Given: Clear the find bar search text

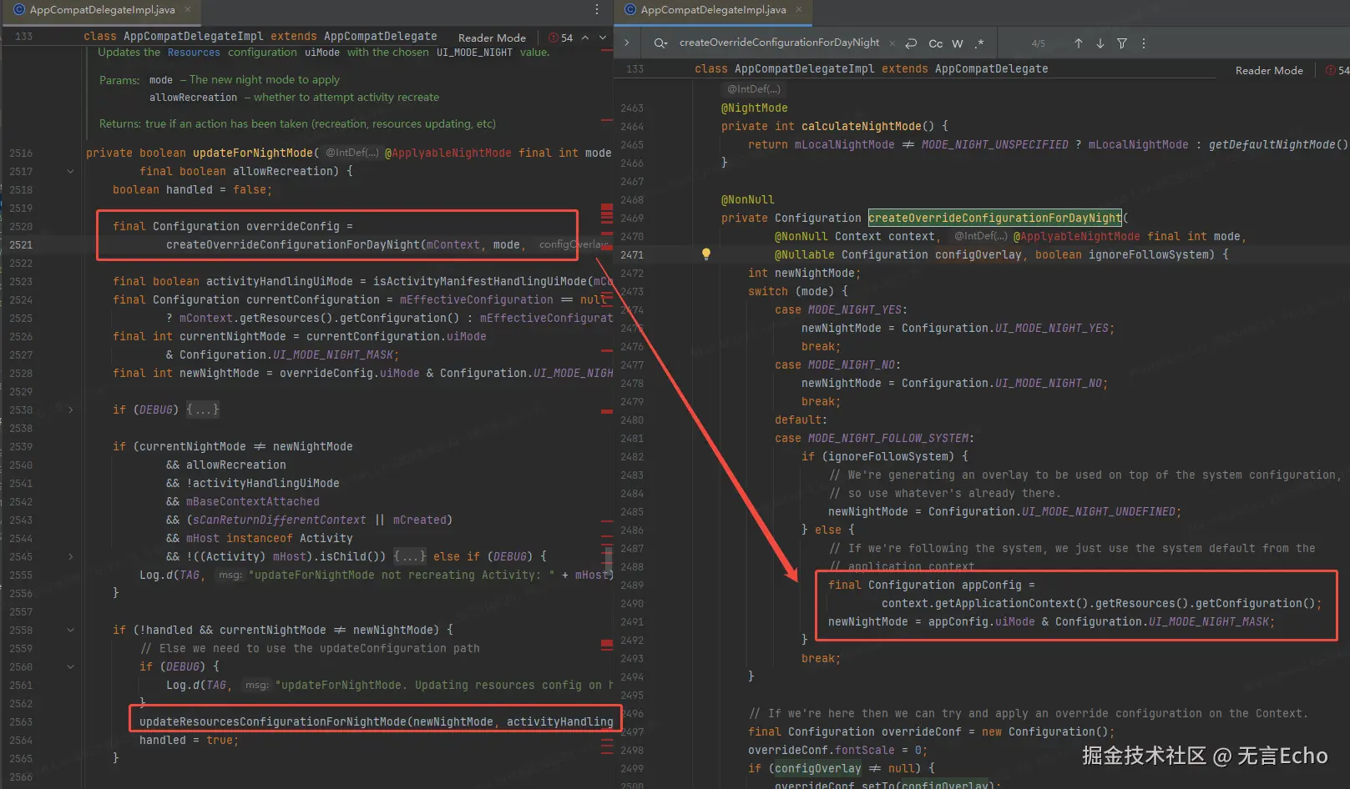Looking at the screenshot, I should 892,43.
